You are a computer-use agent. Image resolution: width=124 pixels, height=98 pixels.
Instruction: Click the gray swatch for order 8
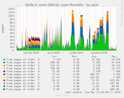[4, 83]
